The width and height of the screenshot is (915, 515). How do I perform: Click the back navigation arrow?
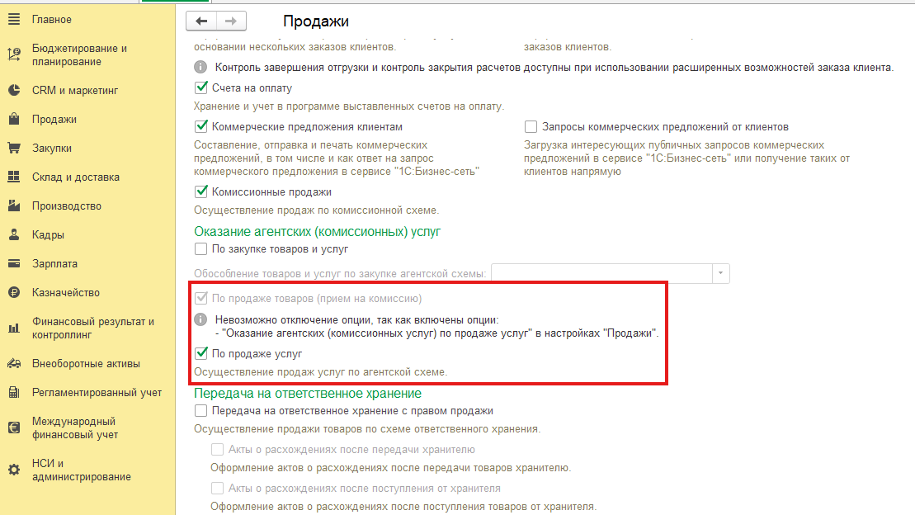pos(200,20)
